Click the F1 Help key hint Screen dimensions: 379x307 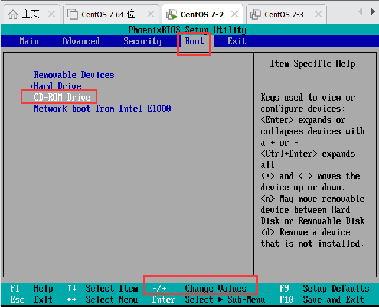pos(32,288)
